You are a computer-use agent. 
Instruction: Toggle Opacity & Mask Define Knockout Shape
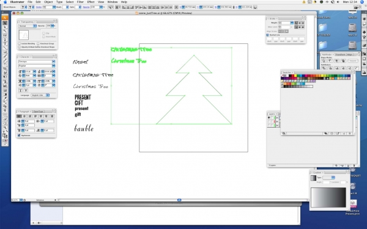pos(19,47)
